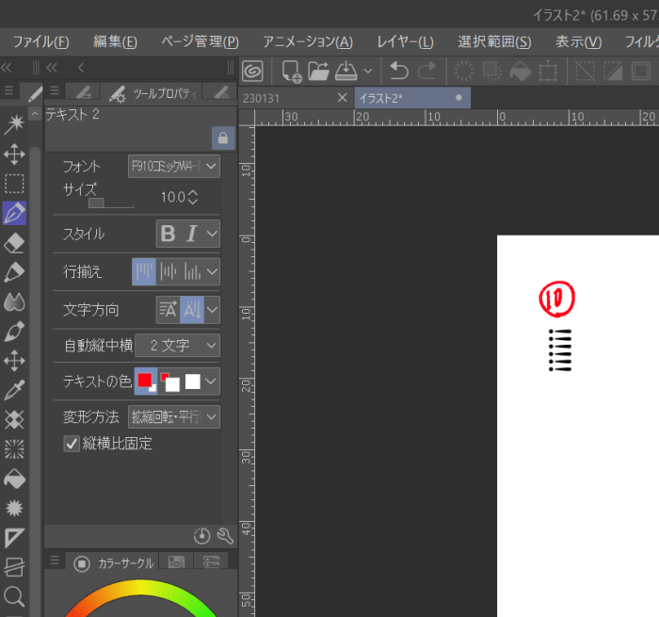The height and width of the screenshot is (617, 659).
Task: Click the Save icon in command bar
Action: (x=346, y=71)
